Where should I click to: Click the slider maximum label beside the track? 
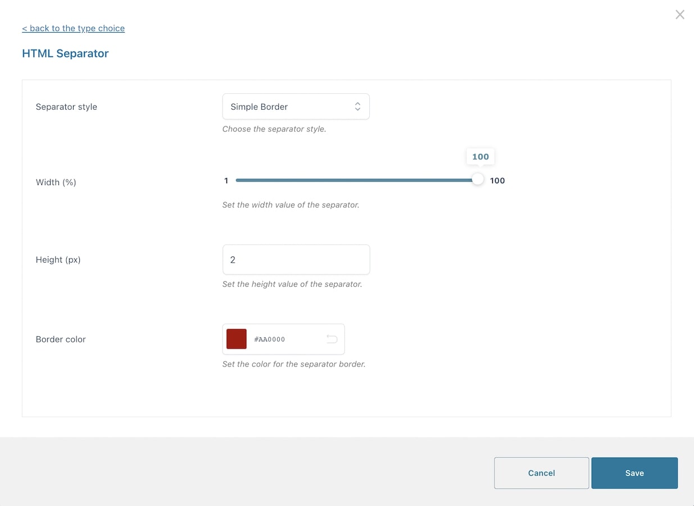point(497,180)
